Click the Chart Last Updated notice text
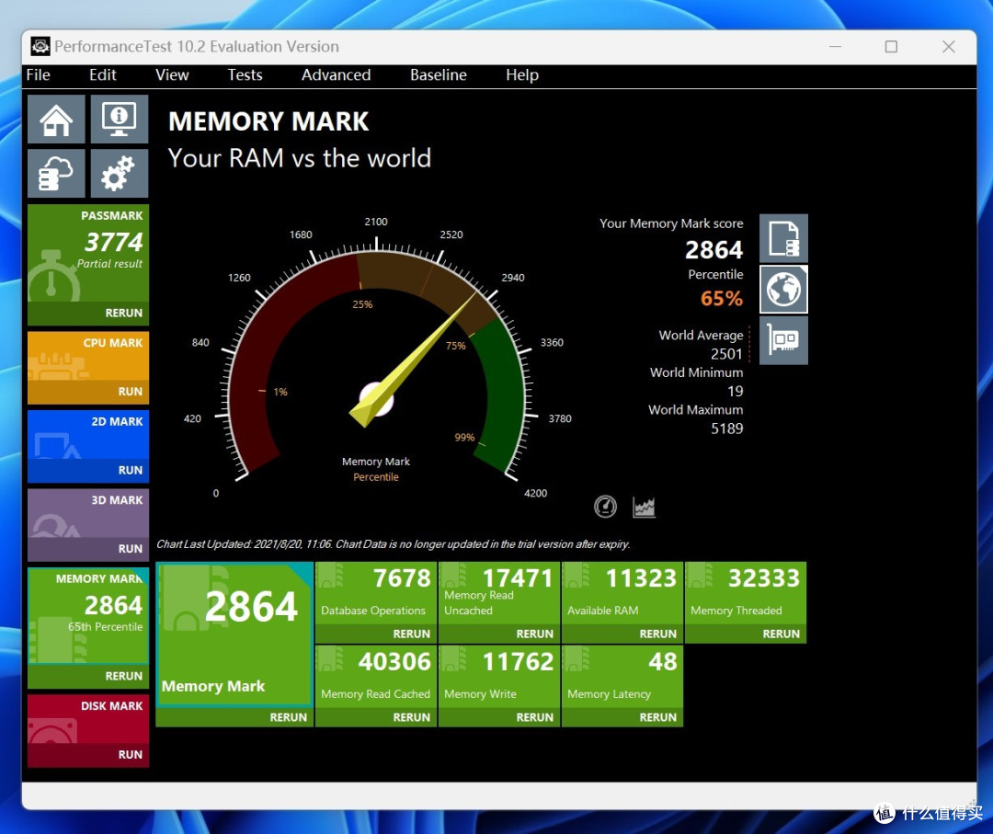The image size is (993, 834). pyautogui.click(x=393, y=544)
